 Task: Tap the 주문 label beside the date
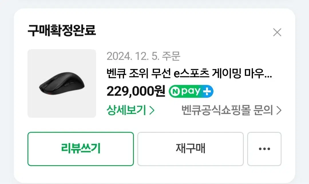tap(171, 56)
